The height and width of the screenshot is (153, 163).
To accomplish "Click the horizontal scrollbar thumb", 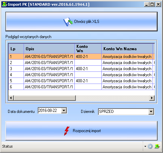I will click(45, 98).
